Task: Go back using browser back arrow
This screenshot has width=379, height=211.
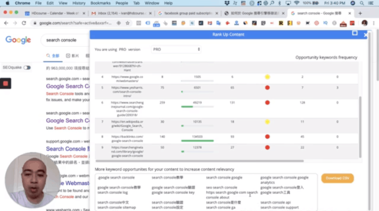Action: coord(6,23)
